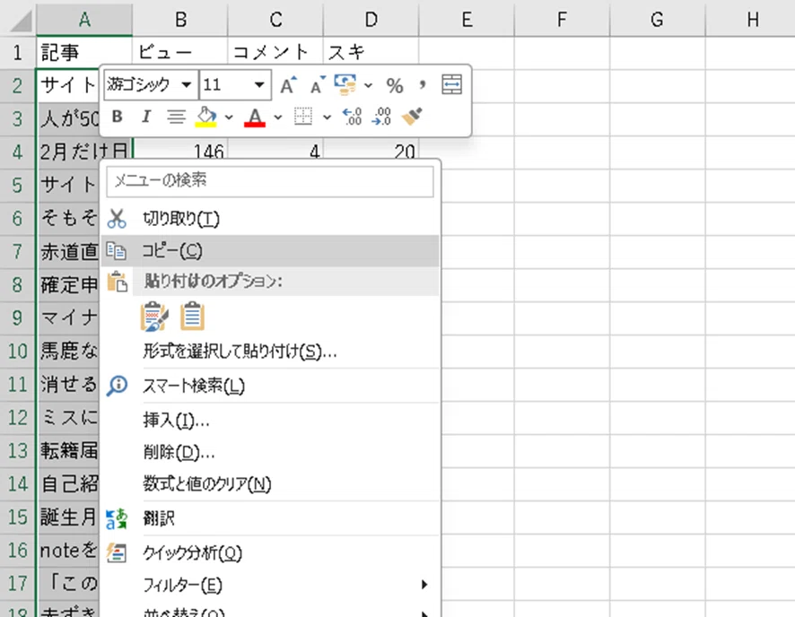795x617 pixels.
Task: Click cell starting with 赤道直
Action: pyautogui.click(x=68, y=251)
